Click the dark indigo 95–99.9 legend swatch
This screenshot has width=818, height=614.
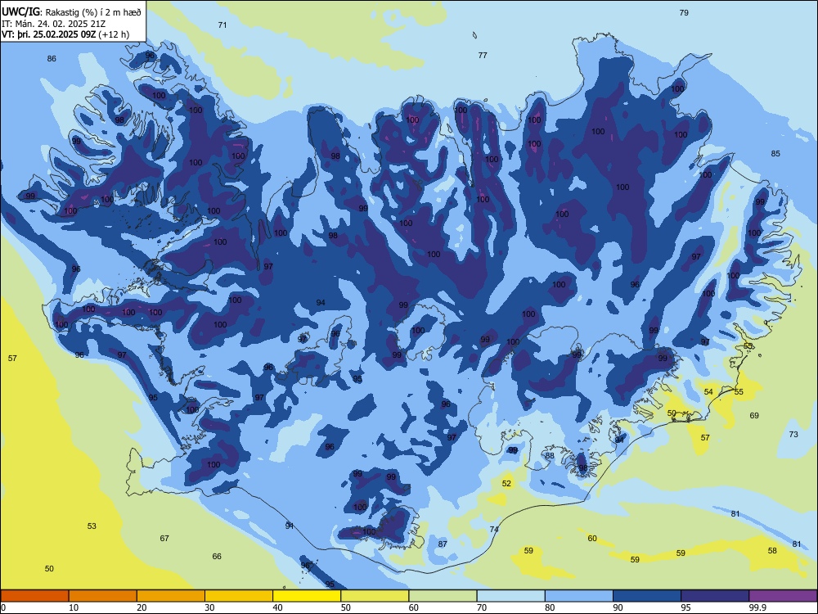715,596
